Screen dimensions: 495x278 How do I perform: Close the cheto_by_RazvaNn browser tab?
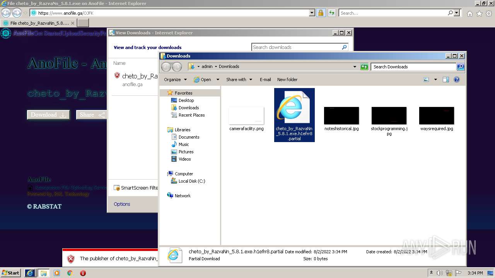coord(73,23)
